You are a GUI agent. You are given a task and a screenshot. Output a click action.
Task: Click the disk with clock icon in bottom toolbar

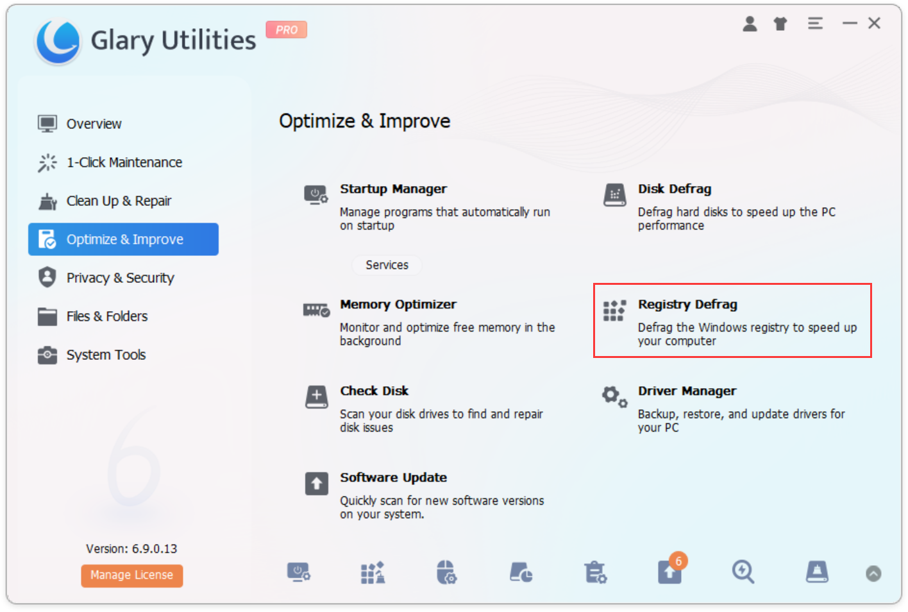pos(521,572)
